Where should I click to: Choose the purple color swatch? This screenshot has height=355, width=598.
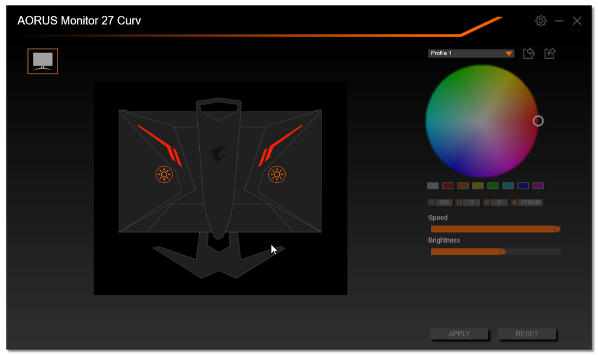click(x=538, y=186)
